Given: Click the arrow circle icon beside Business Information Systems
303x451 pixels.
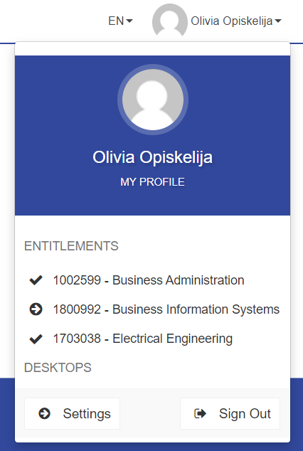Looking at the screenshot, I should tap(36, 309).
